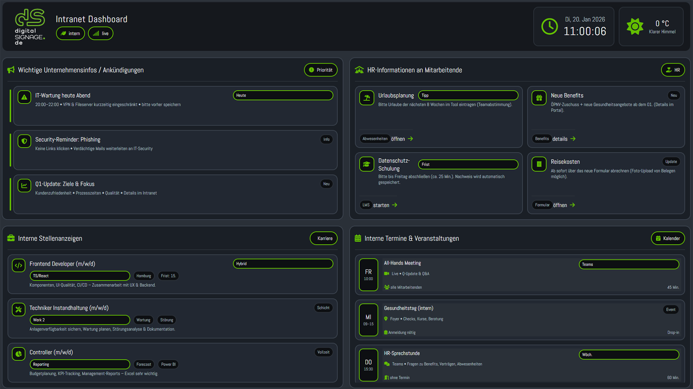Image resolution: width=693 pixels, height=389 pixels.
Task: Click the Teams tag on All-Hands Meeting
Action: click(629, 264)
